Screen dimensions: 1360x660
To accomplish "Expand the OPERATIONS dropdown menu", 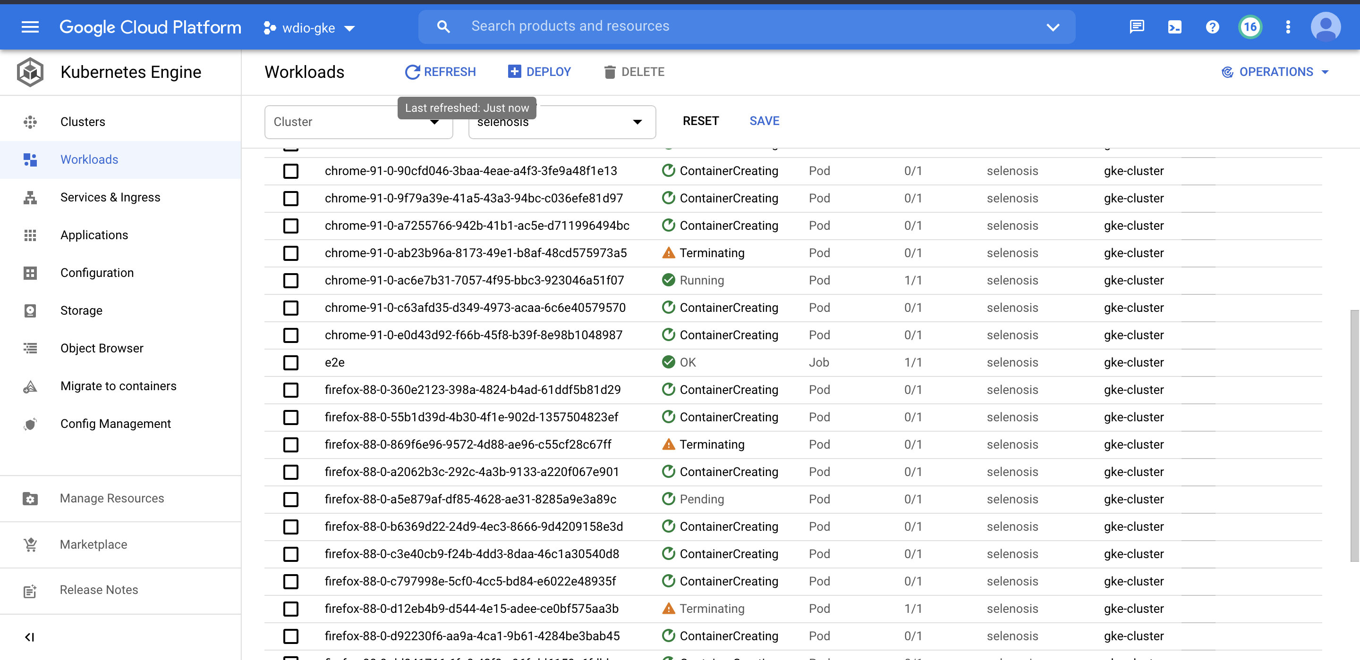I will (1275, 72).
